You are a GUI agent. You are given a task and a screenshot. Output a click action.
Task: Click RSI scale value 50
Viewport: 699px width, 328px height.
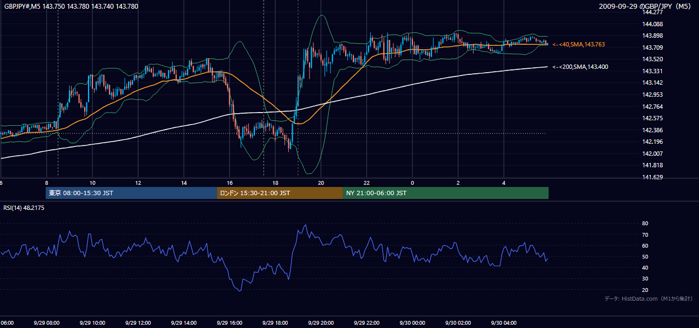tap(645, 256)
